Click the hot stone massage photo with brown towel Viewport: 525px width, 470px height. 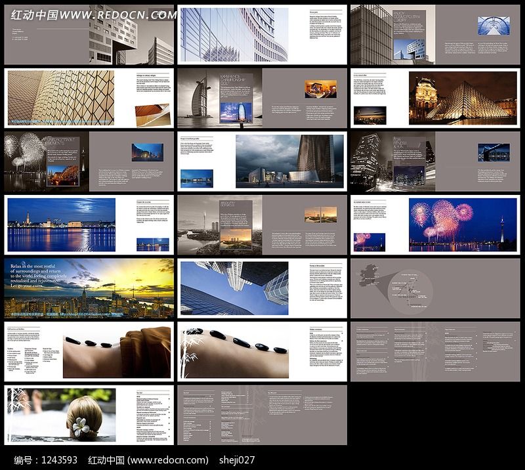117,352
